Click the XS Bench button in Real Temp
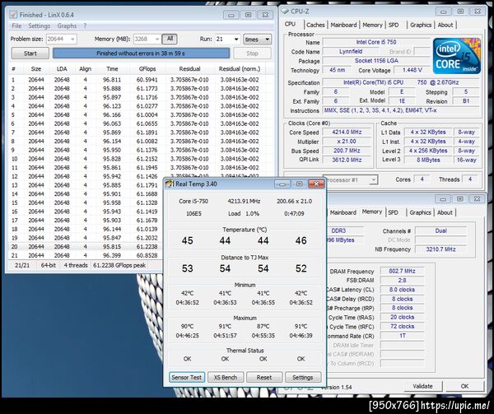The height and width of the screenshot is (414, 494). point(226,377)
